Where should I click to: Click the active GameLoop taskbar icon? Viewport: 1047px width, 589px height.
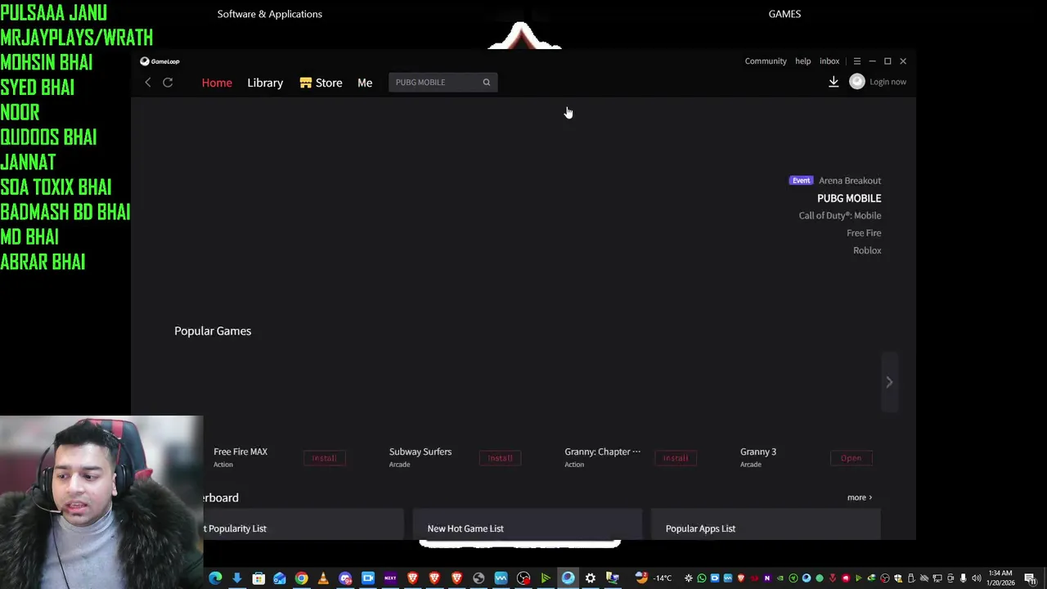[568, 578]
